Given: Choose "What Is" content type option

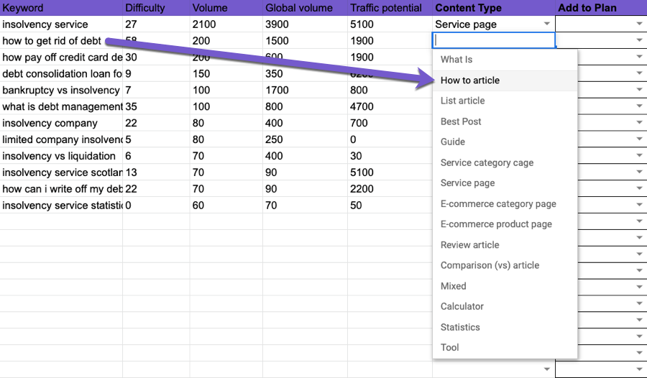Looking at the screenshot, I should coord(456,60).
